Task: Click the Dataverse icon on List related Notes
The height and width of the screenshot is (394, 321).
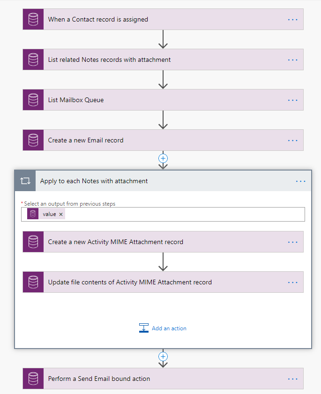Action: pos(33,59)
